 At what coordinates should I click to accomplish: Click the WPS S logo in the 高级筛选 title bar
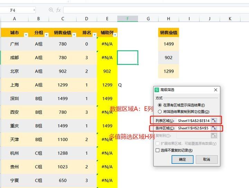(157, 90)
